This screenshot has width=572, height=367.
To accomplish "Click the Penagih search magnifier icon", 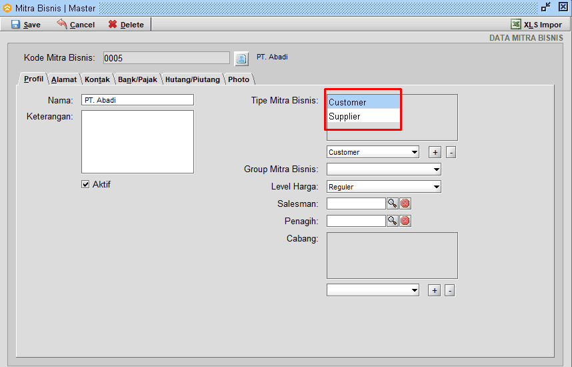I will 392,220.
